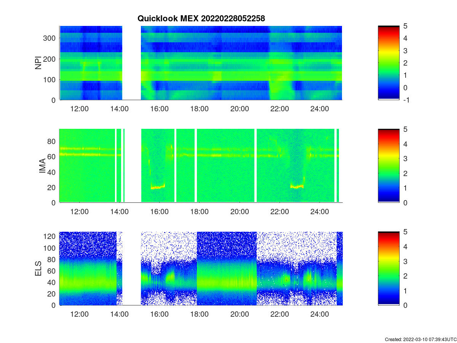Click the NPI spectrogram plot area
Screen dimensions: 457x343
coord(201,63)
